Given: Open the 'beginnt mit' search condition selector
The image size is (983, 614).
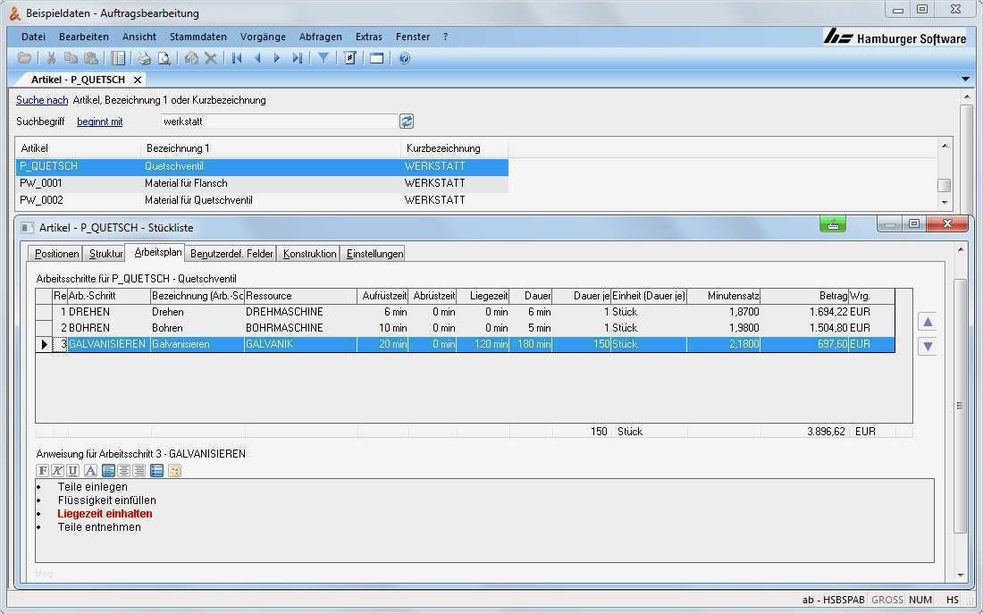Looking at the screenshot, I should (99, 122).
